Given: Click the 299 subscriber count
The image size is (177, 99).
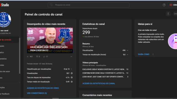Looking at the screenshot, I should (x=86, y=32).
